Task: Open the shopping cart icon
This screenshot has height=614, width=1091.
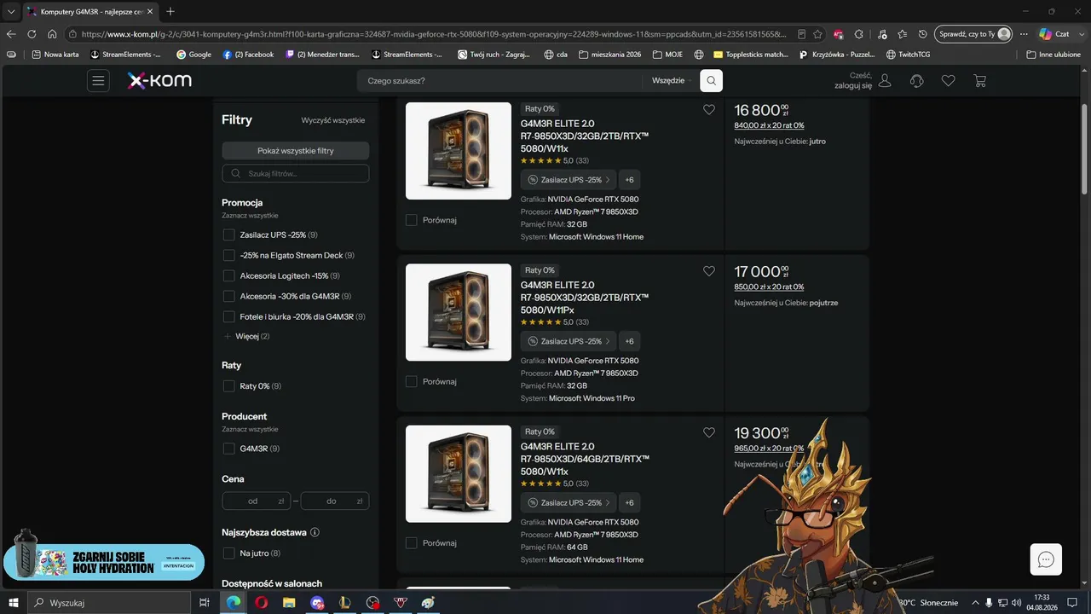Action: tap(980, 81)
